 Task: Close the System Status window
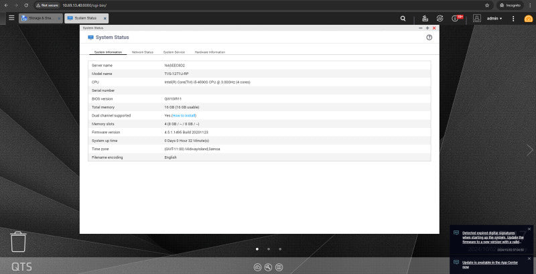[x=434, y=28]
